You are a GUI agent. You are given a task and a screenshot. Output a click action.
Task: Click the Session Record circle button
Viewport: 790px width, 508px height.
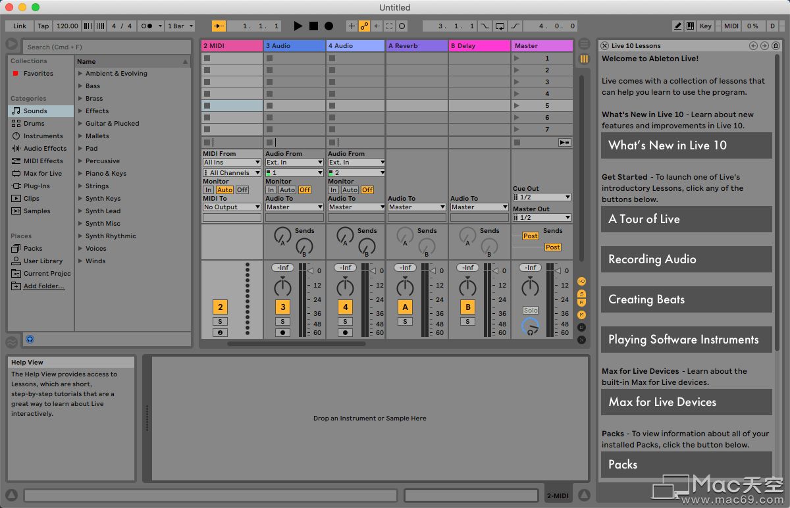402,26
